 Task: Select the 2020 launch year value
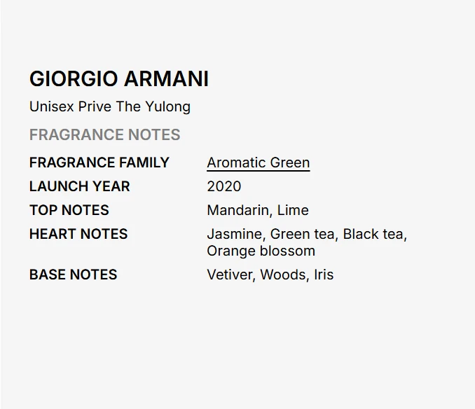[x=224, y=186]
